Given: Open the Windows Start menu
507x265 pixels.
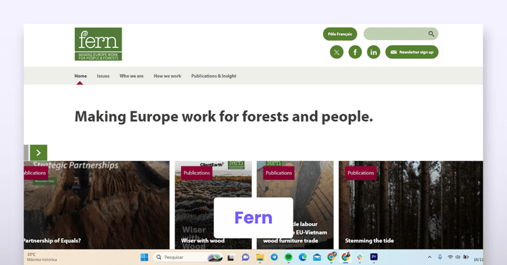Looking at the screenshot, I should pyautogui.click(x=144, y=257).
